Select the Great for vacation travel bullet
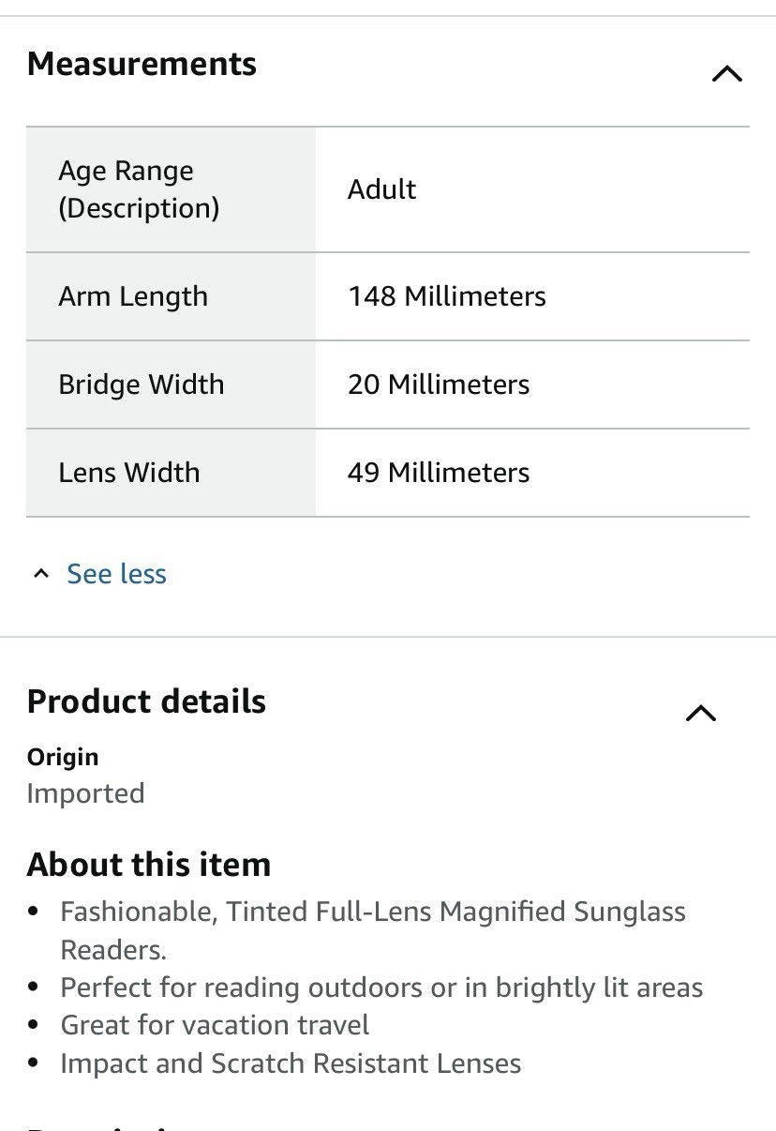The image size is (776, 1131). click(x=215, y=1025)
